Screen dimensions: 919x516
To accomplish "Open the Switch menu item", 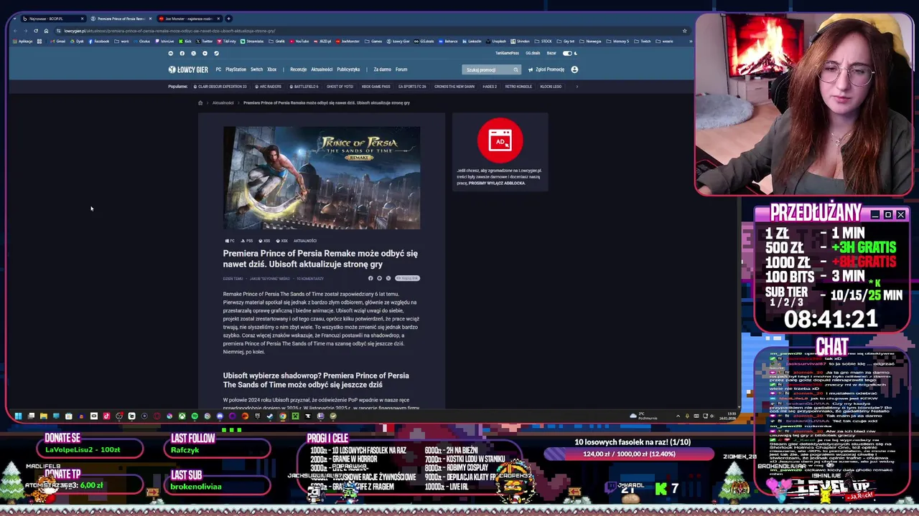I will point(256,70).
